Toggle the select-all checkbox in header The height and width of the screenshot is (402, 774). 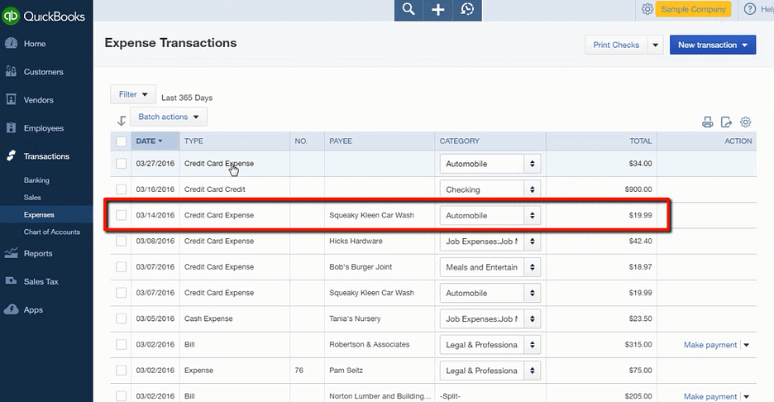pyautogui.click(x=121, y=141)
